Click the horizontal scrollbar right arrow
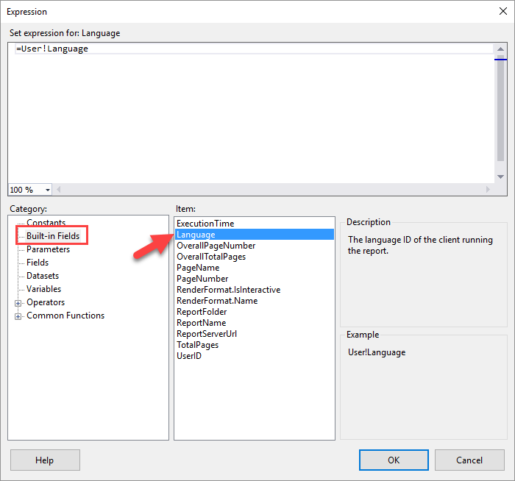The width and height of the screenshot is (515, 481). click(488, 190)
